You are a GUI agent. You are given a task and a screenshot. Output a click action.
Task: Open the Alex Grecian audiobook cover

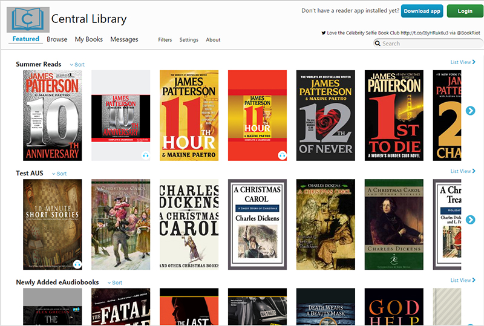pos(53,307)
